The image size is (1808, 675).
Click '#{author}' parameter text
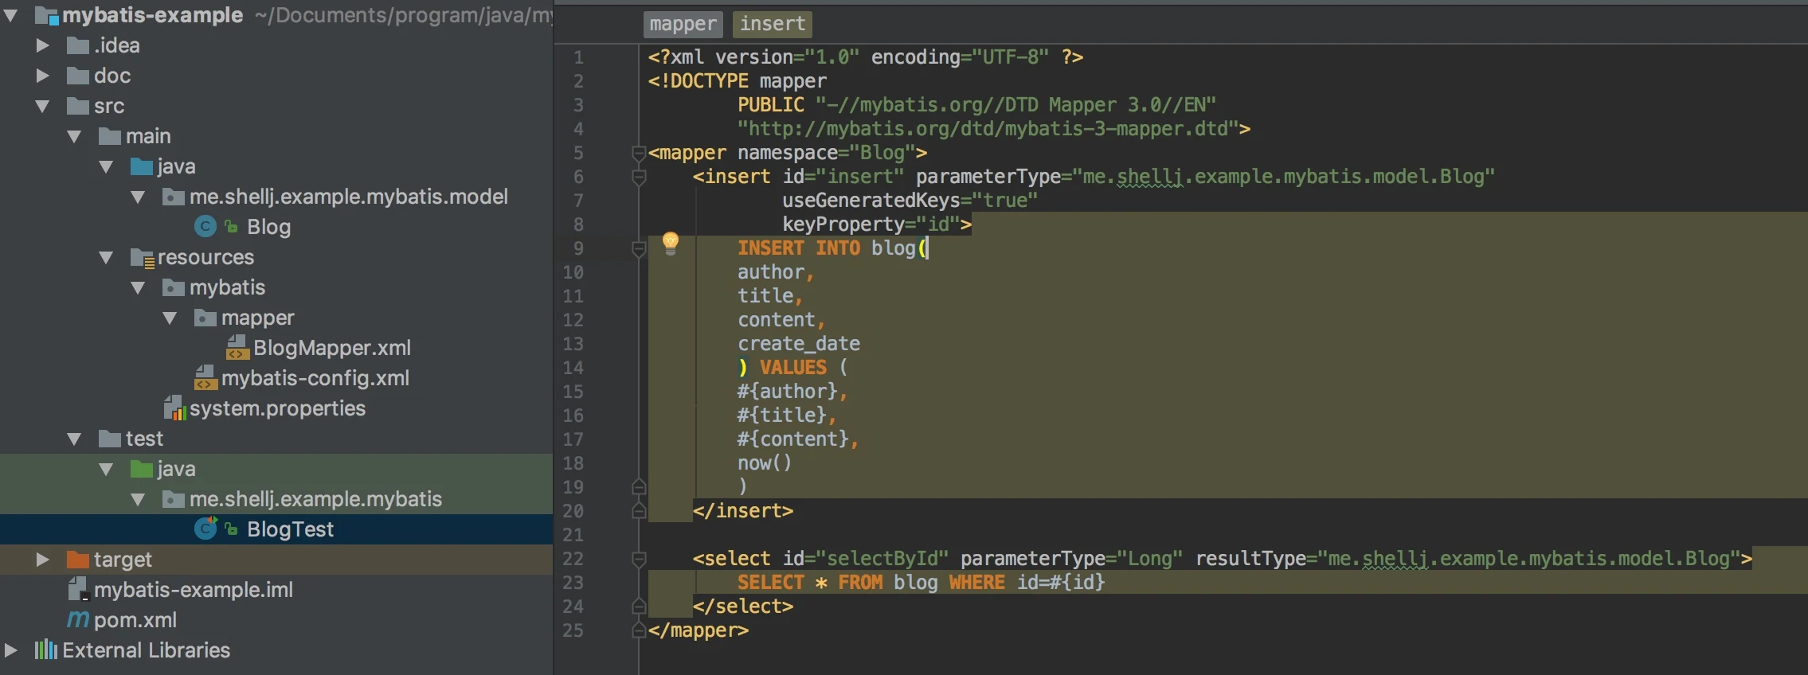[788, 392]
